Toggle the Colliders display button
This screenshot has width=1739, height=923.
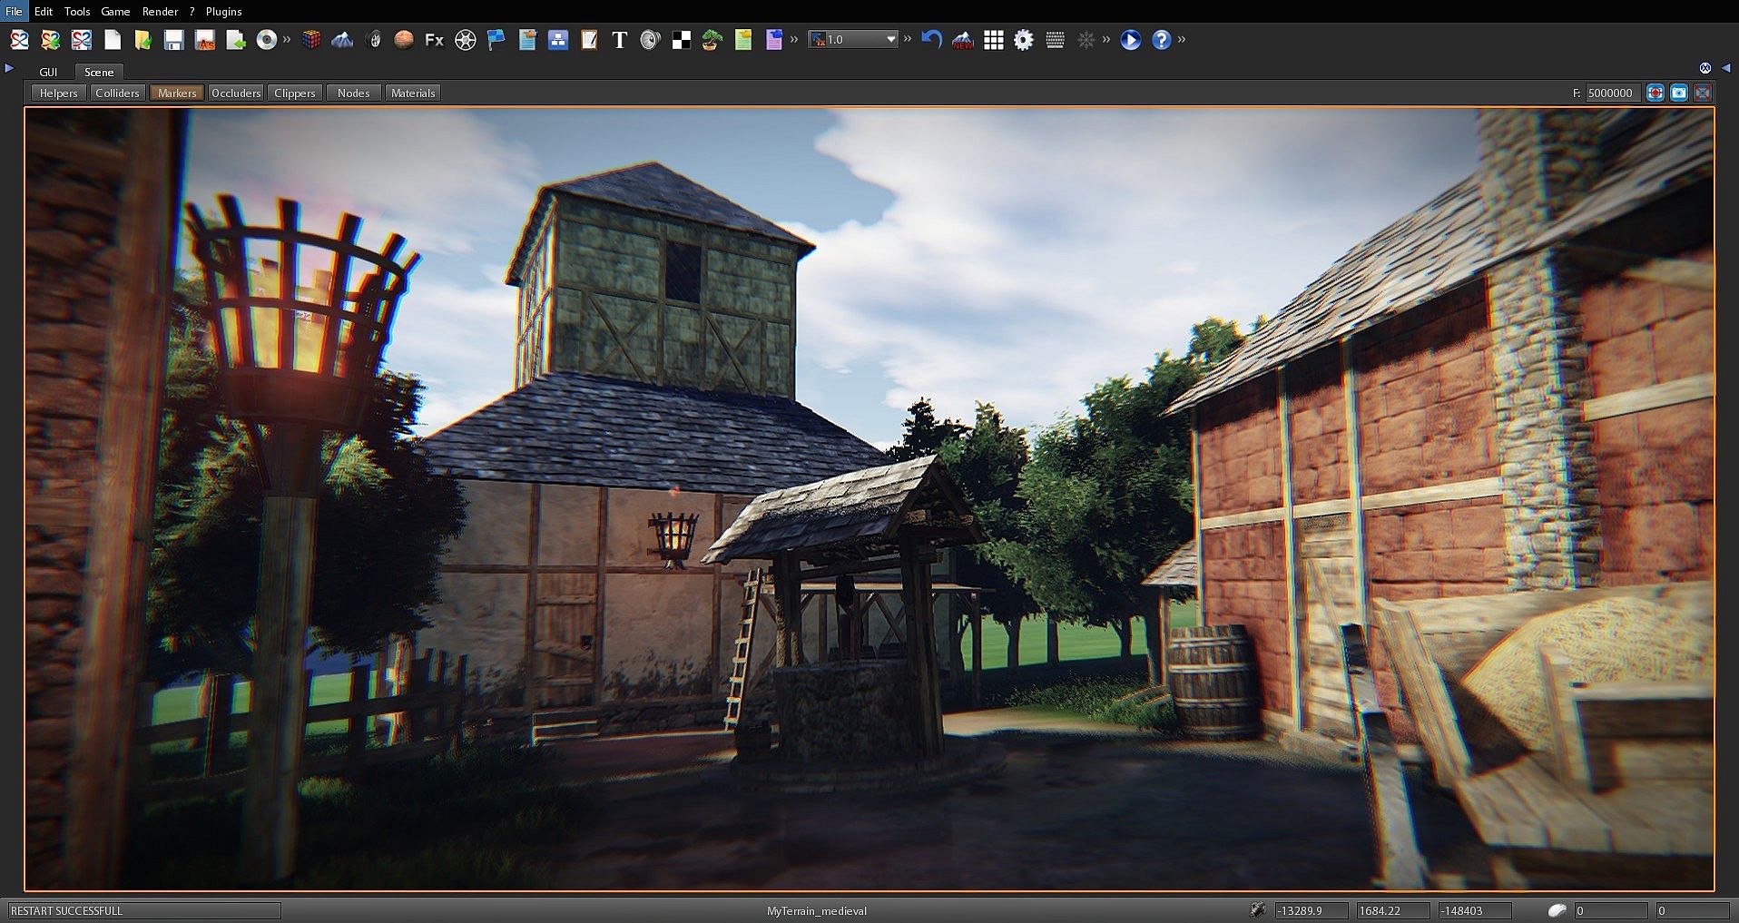click(117, 93)
